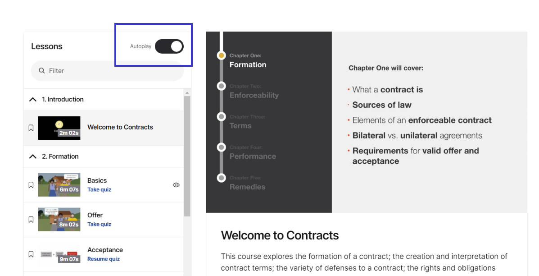Screen dimensions: 539x276
Task: Click the Chapter Two Enforceability marker
Action: 222,86
